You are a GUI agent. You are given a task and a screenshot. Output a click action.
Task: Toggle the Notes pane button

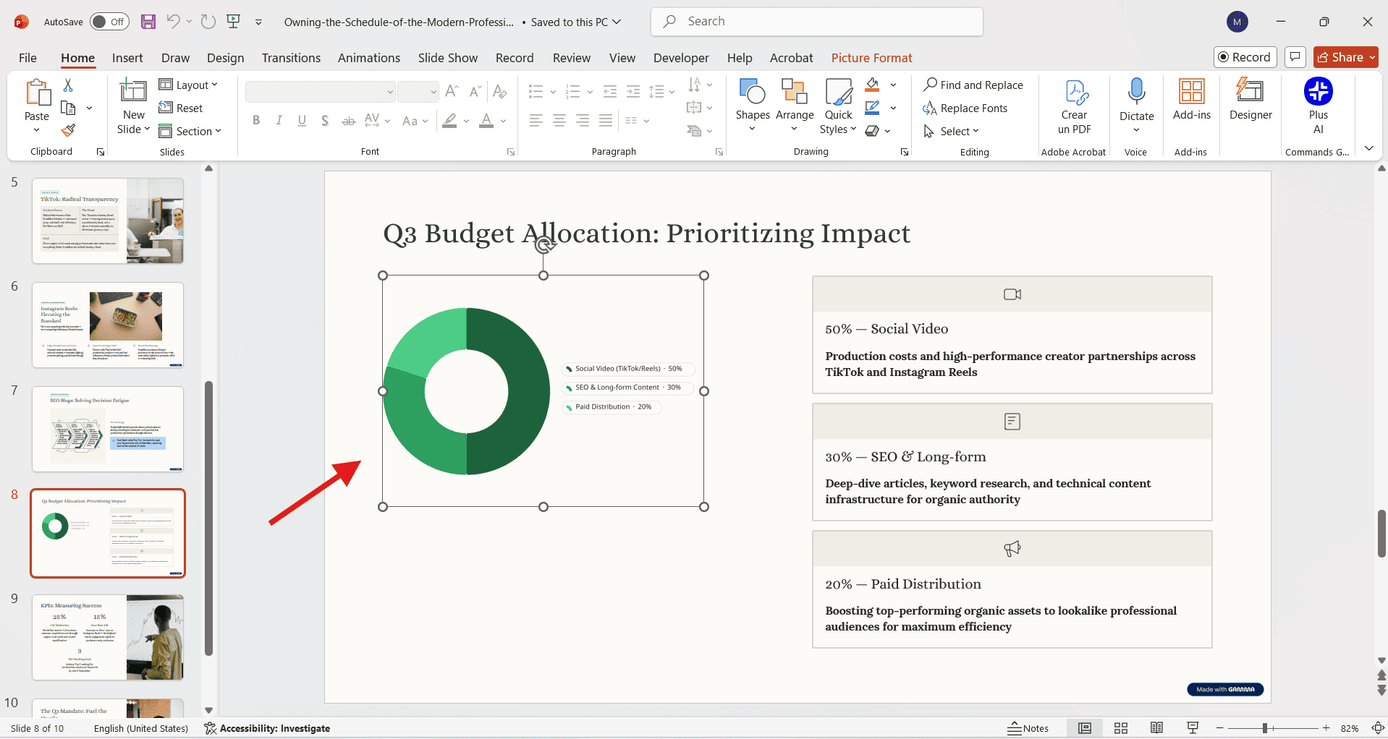click(1028, 728)
